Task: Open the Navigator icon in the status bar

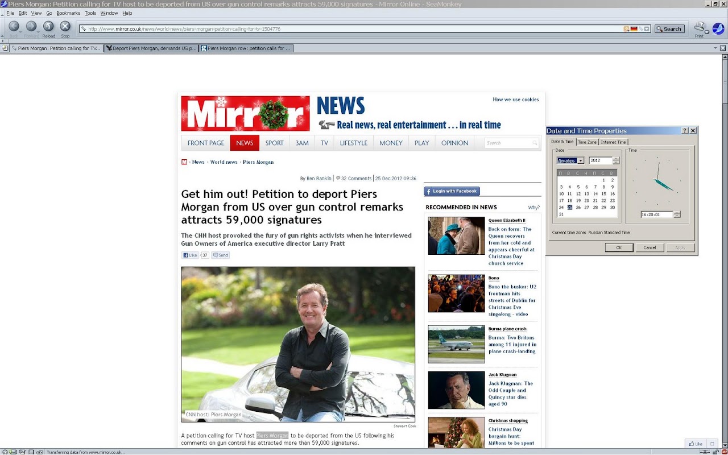Action: pos(5,452)
